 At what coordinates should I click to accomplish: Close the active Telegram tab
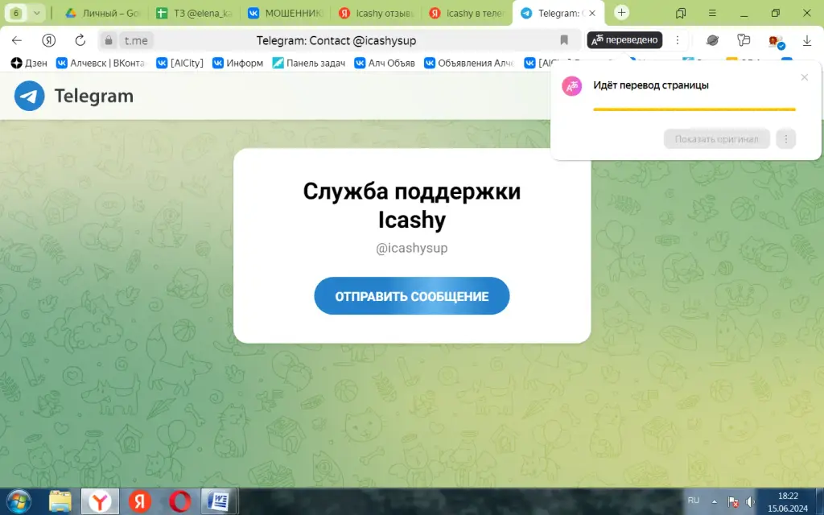click(592, 13)
